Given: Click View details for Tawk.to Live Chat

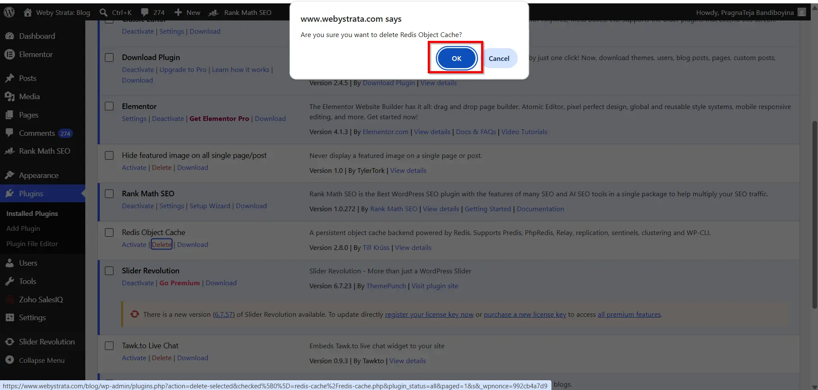Looking at the screenshot, I should pos(408,361).
